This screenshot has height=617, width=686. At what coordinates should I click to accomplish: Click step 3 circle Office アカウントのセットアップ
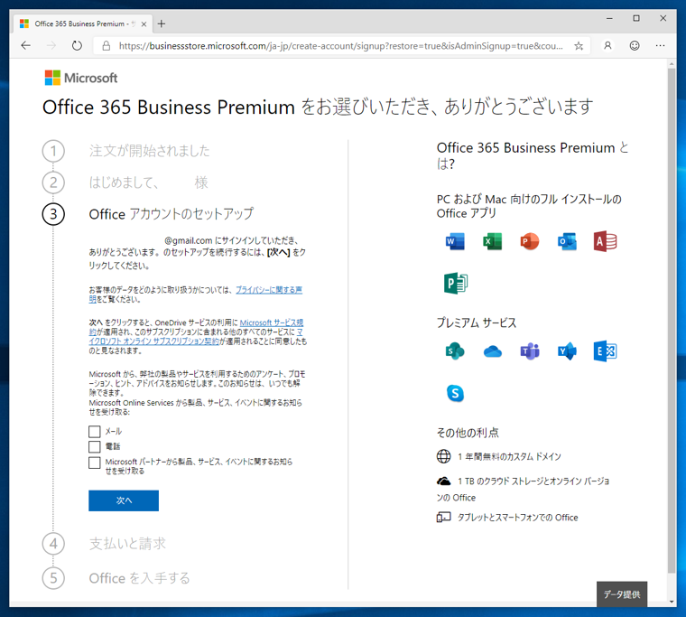[x=53, y=214]
